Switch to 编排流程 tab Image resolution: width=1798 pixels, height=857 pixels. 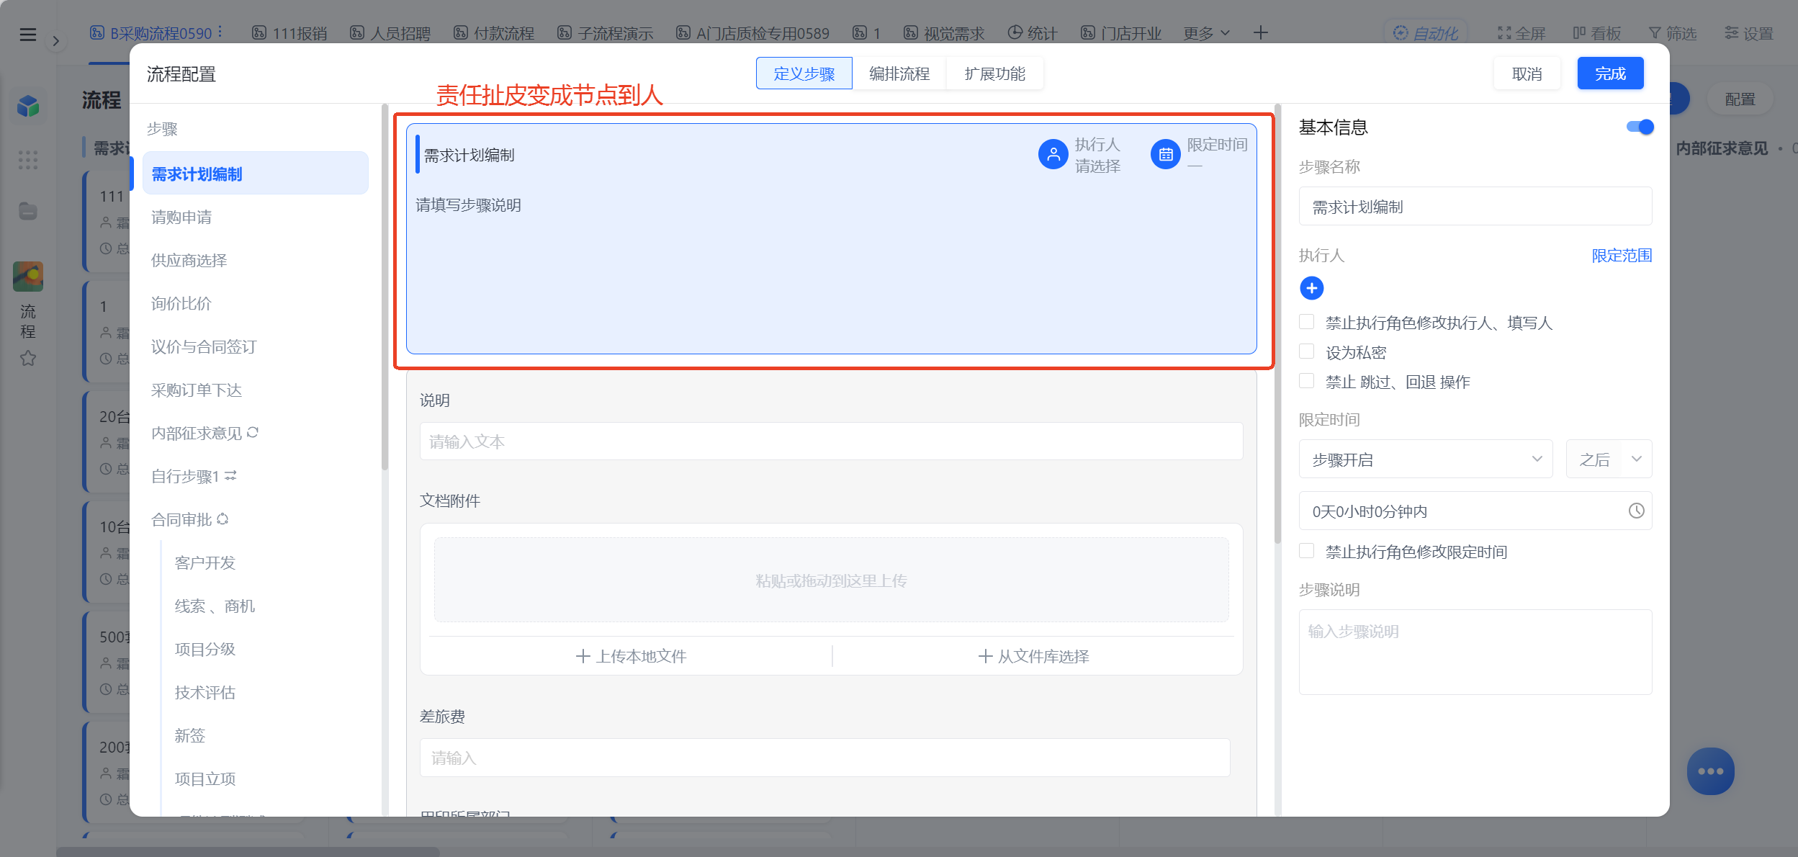pos(899,73)
